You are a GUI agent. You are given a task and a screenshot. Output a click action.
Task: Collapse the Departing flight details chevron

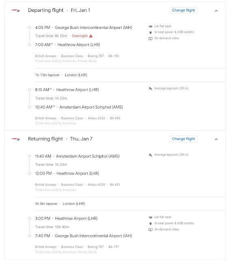pos(216,11)
